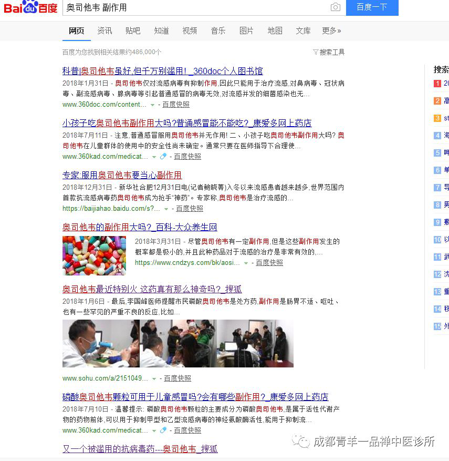Click hot search rank 15 badge
The image size is (449, 461).
tap(437, 326)
